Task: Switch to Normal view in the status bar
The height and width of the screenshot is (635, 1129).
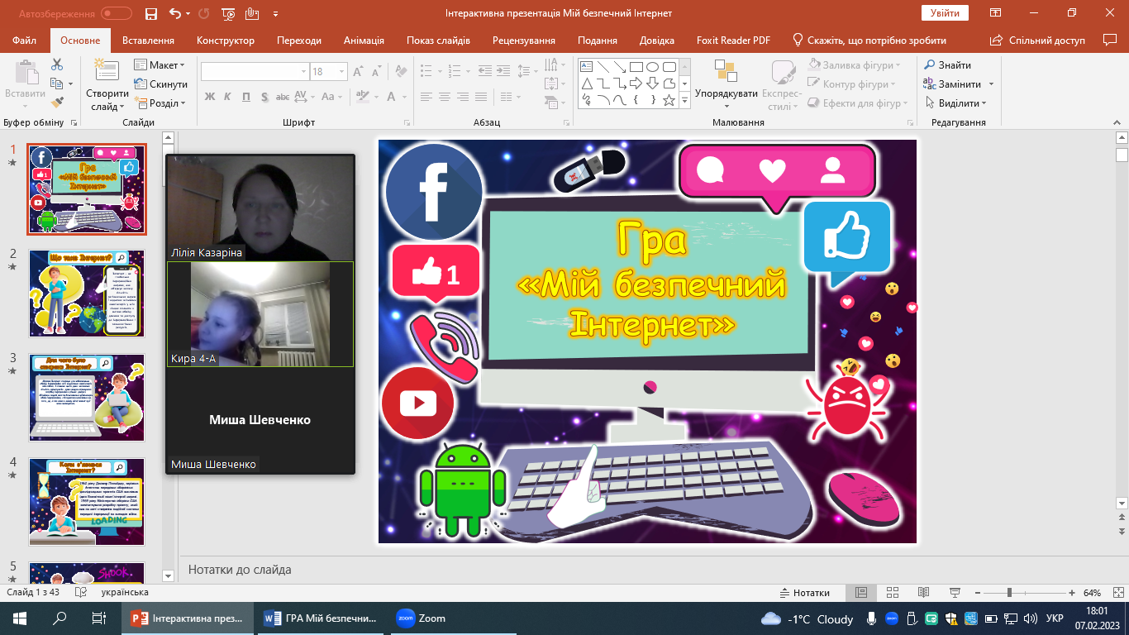Action: coord(860,593)
